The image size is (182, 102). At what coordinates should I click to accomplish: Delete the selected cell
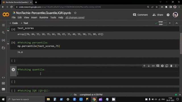(171, 66)
